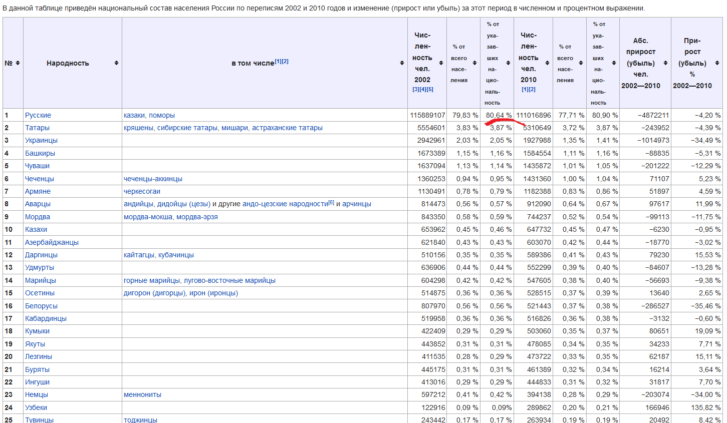The image size is (727, 423).
Task: Follow the Украинцы link
Action: [x=41, y=140]
